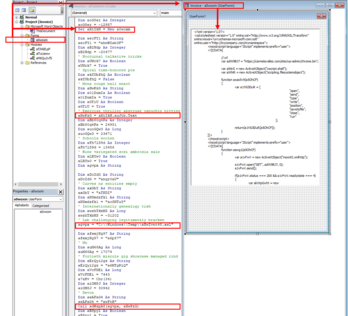
Task: Open the a0woxm UserForm properties dropdown
Action: tap(60, 199)
